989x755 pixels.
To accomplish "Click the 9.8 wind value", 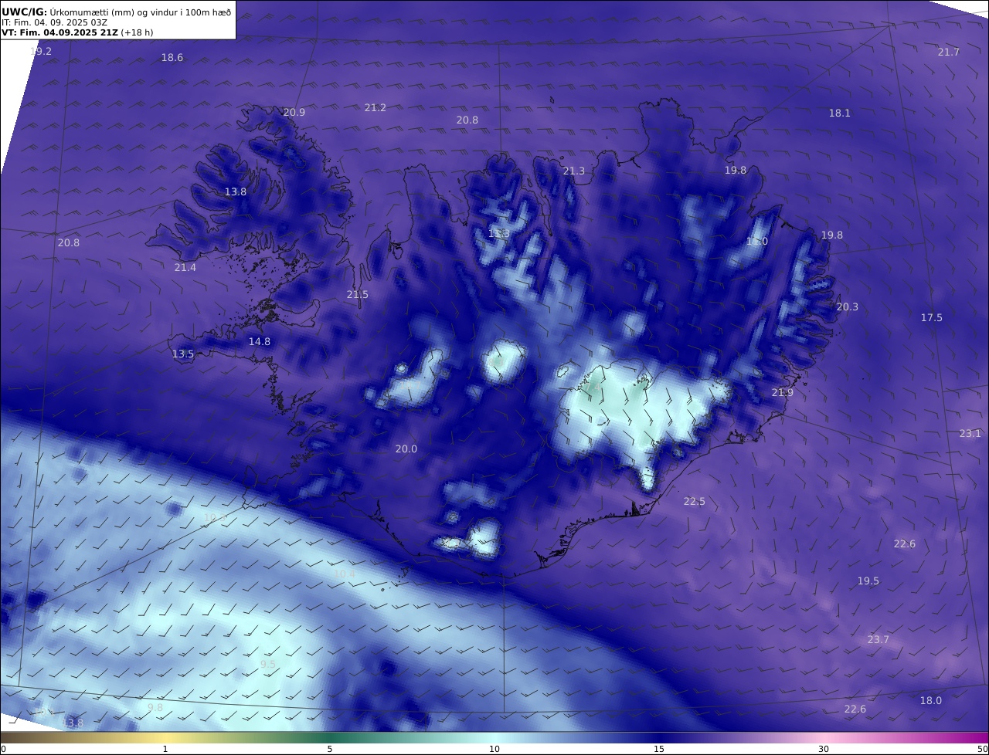I will coord(155,708).
